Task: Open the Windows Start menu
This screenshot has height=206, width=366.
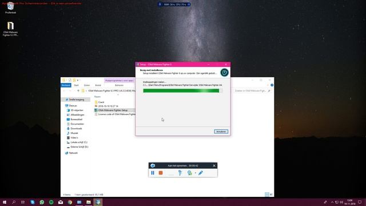Action: (x=5, y=202)
